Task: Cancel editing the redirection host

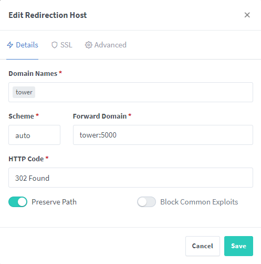Action: coord(203,246)
